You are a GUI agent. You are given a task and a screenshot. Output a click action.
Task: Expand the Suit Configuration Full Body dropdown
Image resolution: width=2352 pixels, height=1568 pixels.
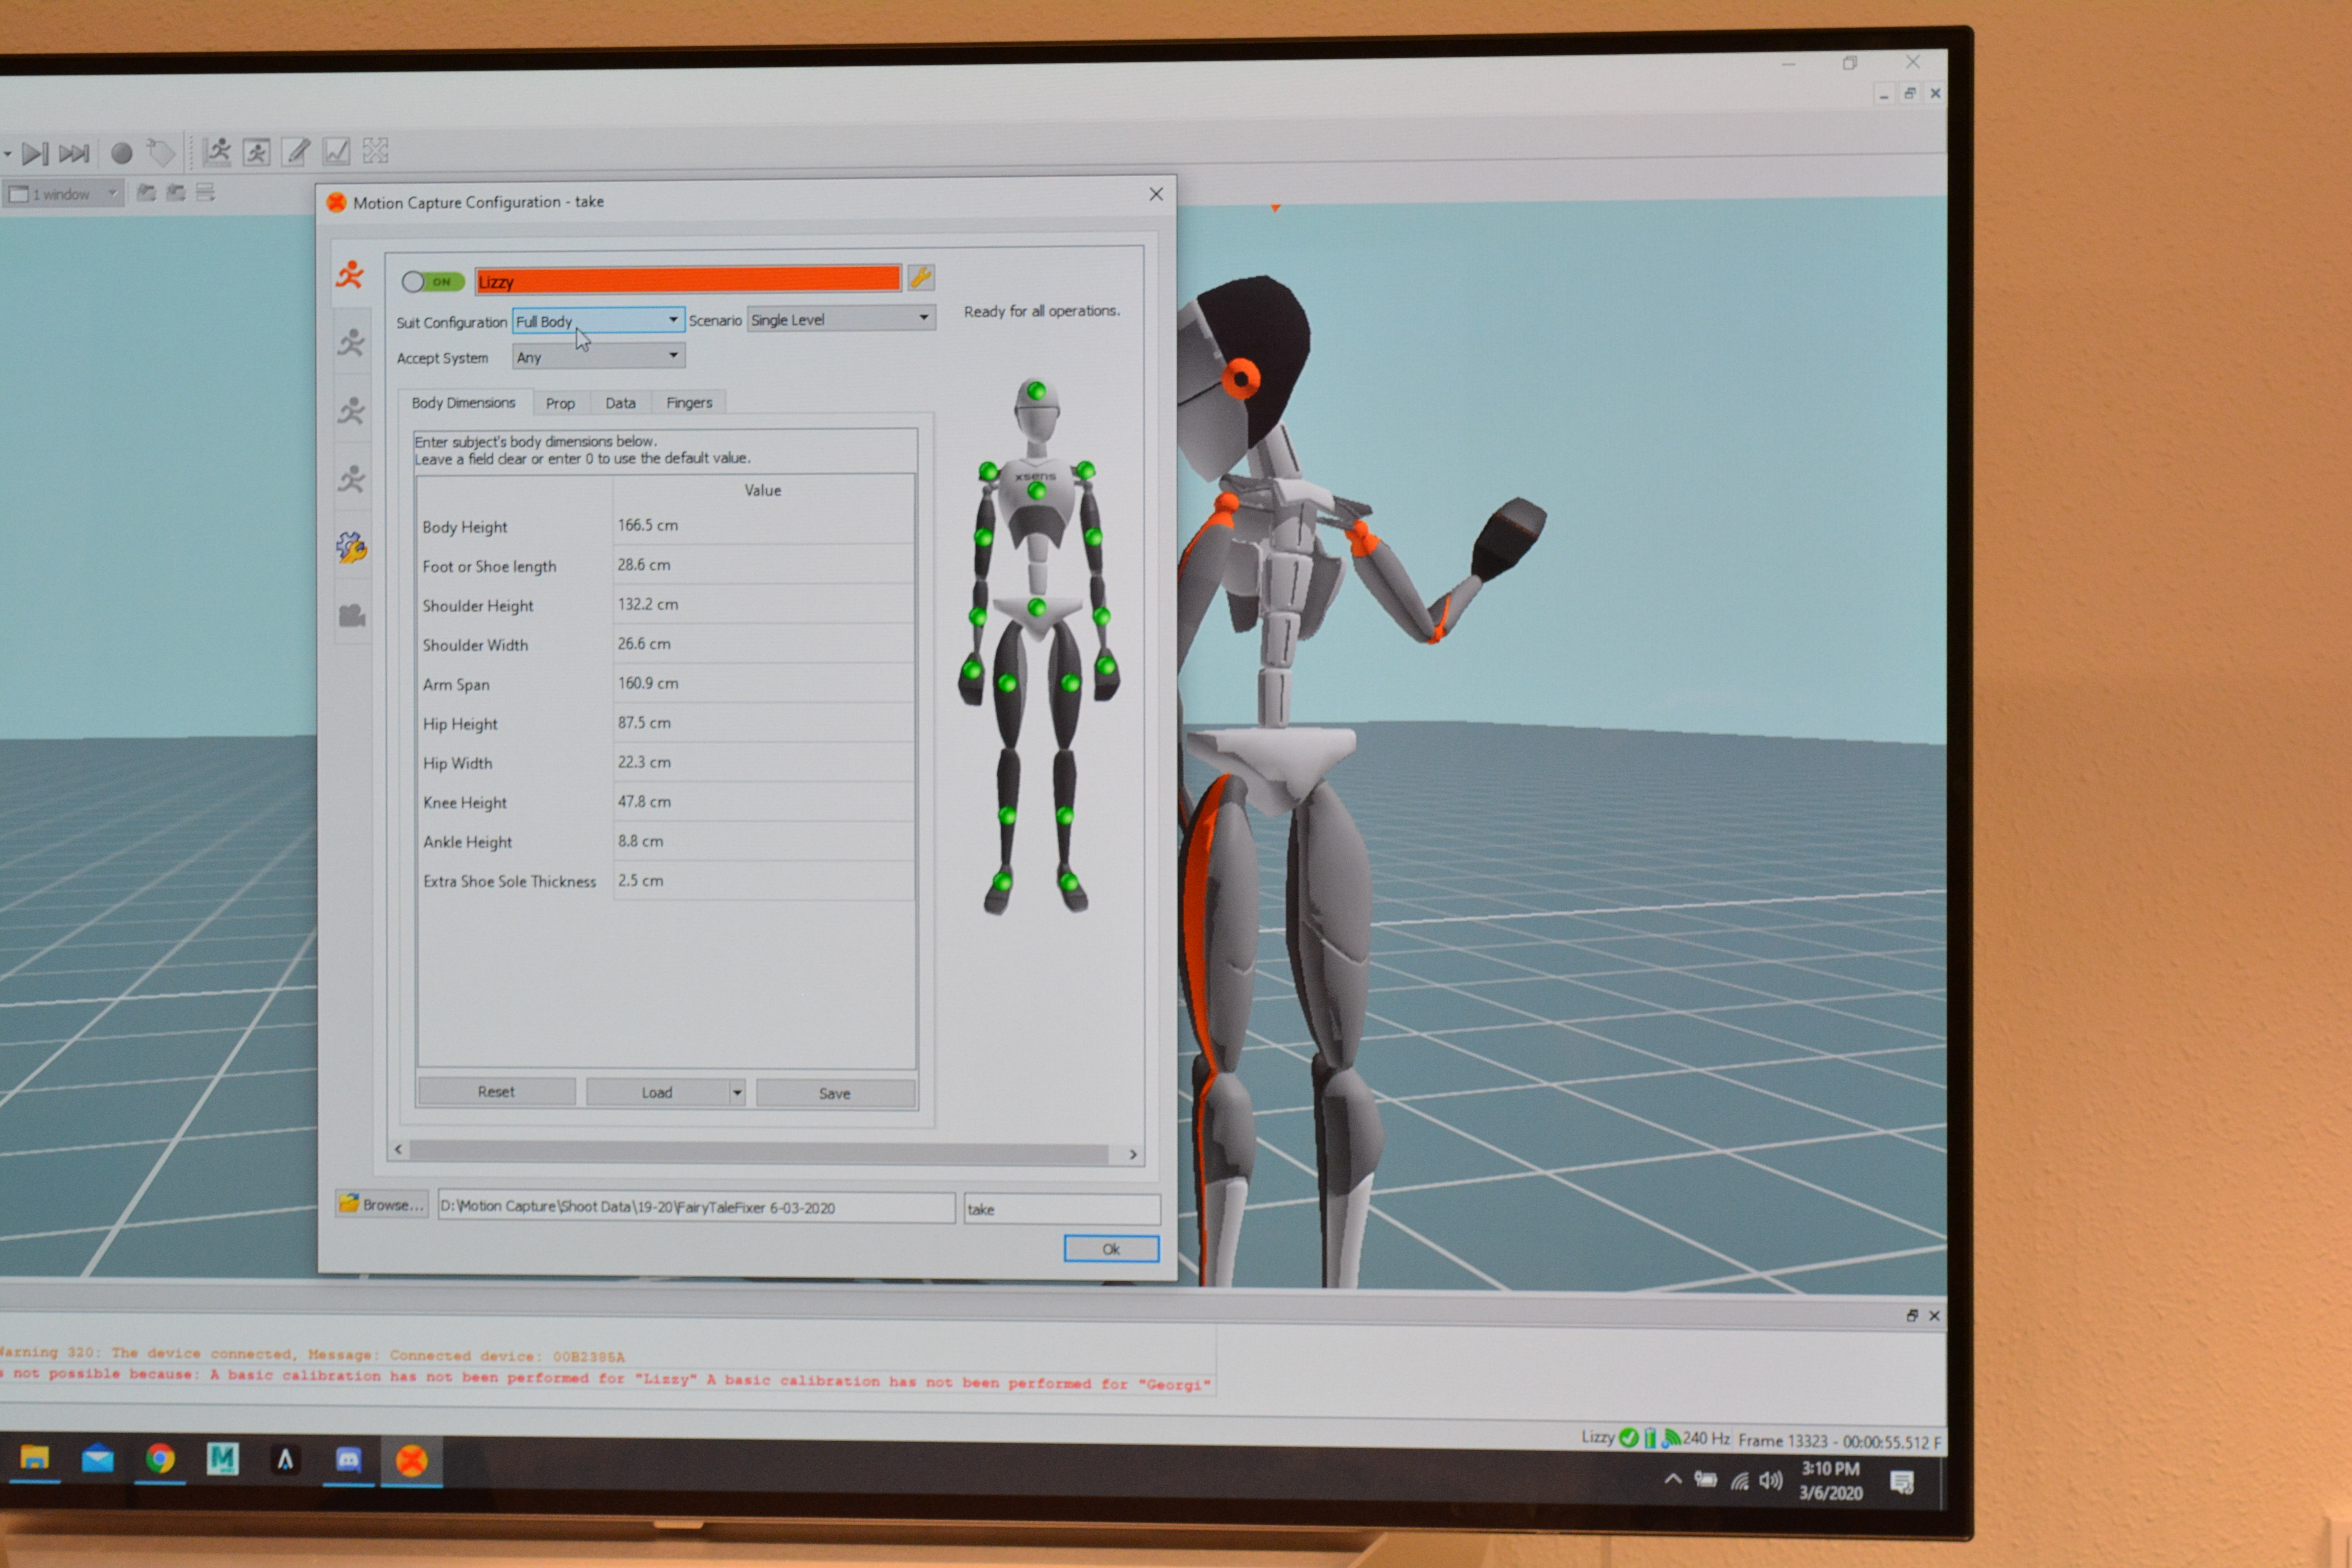click(x=673, y=320)
